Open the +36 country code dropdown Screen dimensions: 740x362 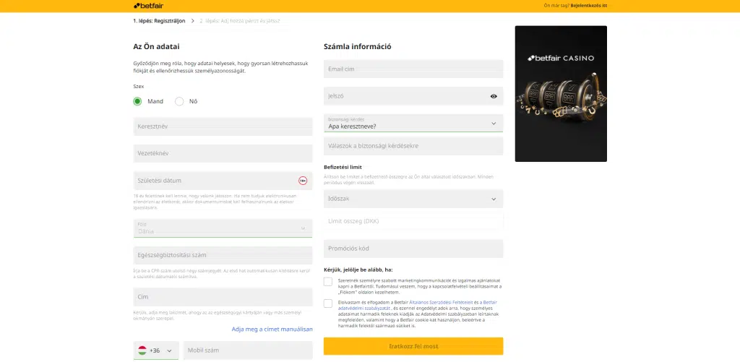click(x=156, y=350)
